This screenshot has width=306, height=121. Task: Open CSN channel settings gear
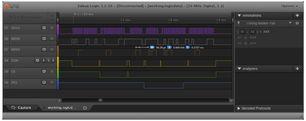[x=37, y=60]
